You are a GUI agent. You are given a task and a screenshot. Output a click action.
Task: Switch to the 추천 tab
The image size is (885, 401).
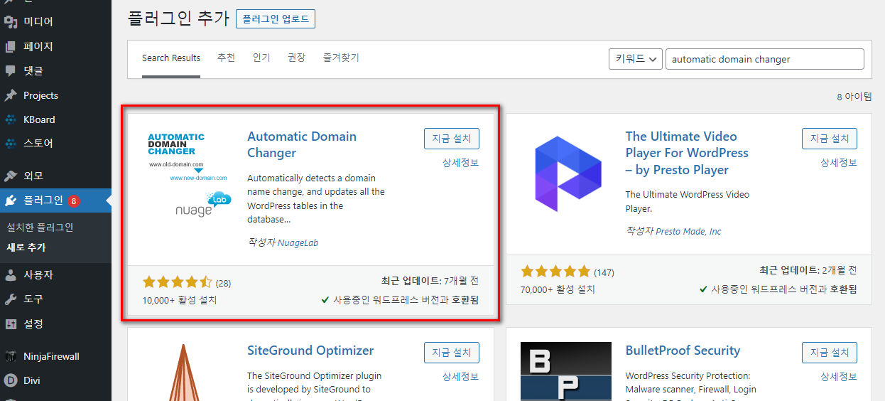pyautogui.click(x=226, y=58)
